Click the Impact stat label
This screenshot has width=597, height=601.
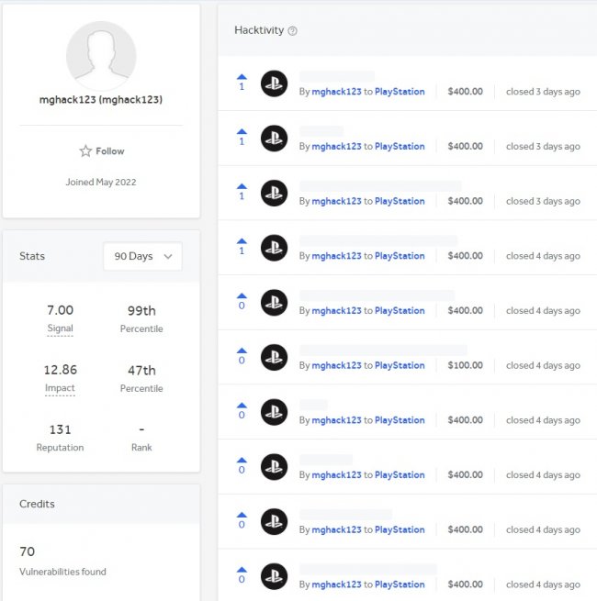pos(60,388)
